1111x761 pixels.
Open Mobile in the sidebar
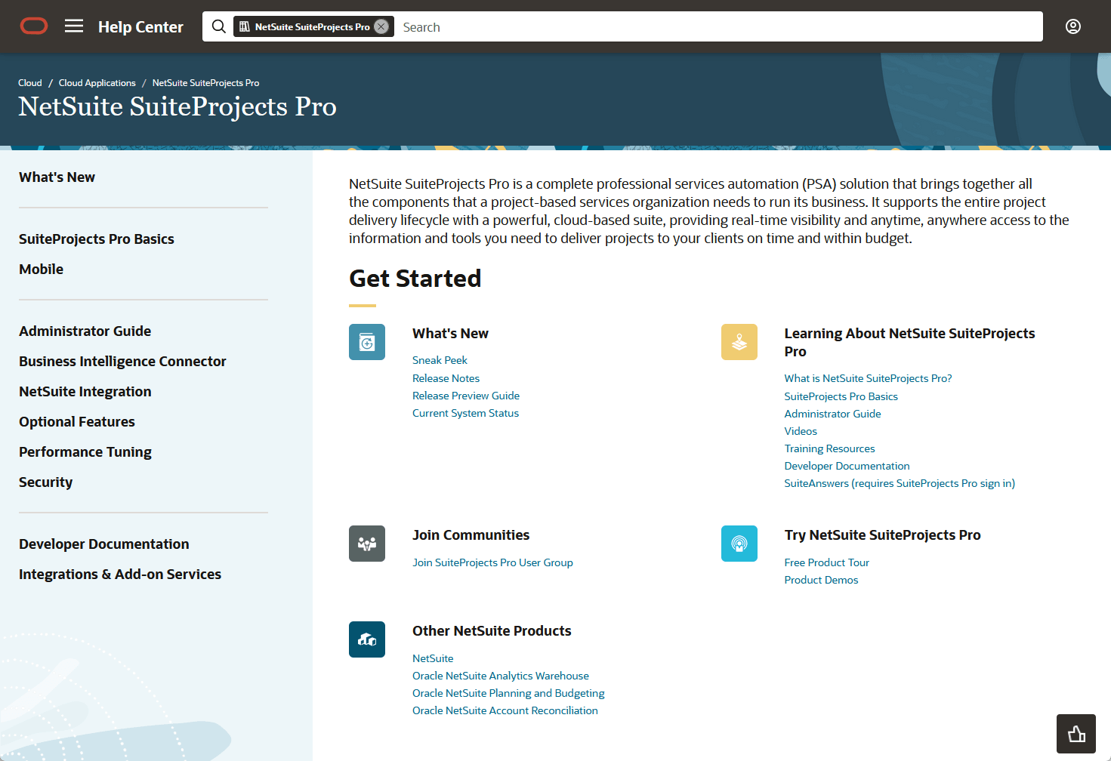click(42, 270)
